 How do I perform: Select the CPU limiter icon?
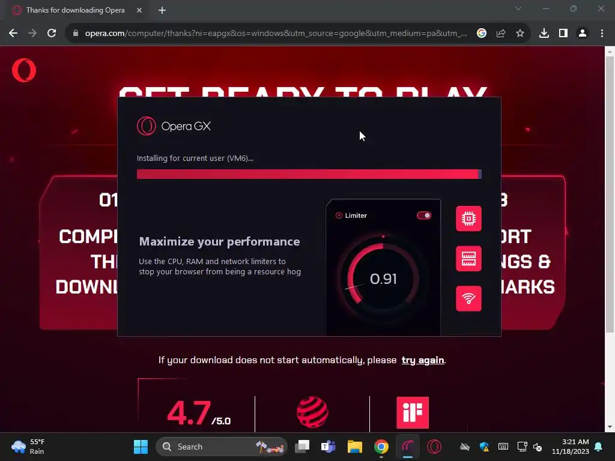click(468, 218)
